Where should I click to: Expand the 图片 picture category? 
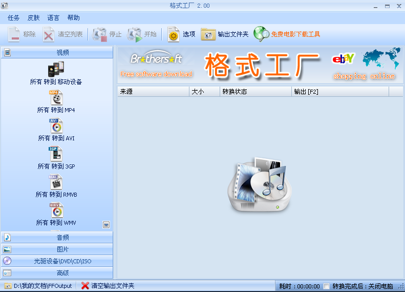57,249
